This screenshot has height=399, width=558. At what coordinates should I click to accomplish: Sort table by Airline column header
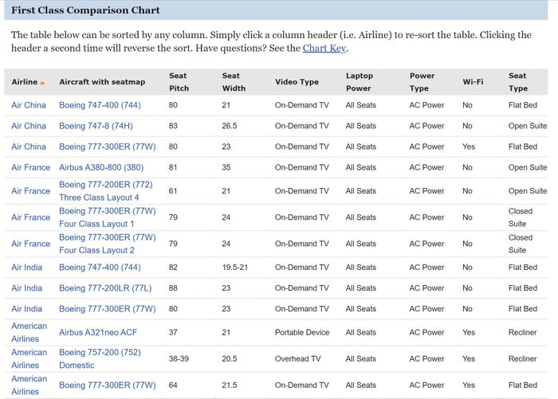(x=25, y=82)
